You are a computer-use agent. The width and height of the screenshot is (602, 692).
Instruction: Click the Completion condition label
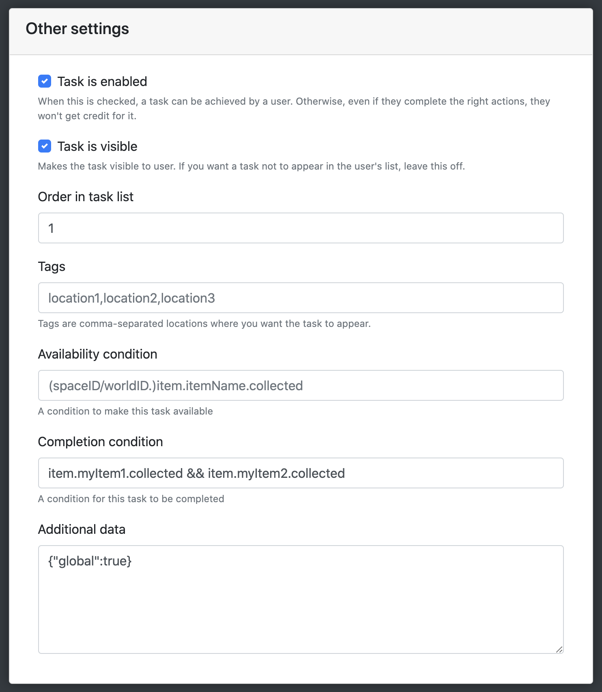[100, 442]
